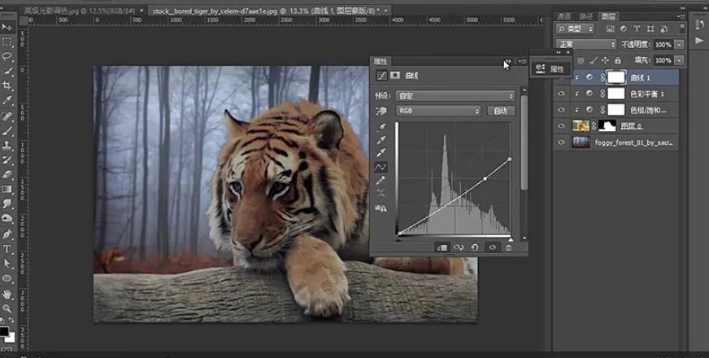This screenshot has height=358, width=709.
Task: Select the 曲线 1 layer mask thumbnail
Action: click(618, 77)
